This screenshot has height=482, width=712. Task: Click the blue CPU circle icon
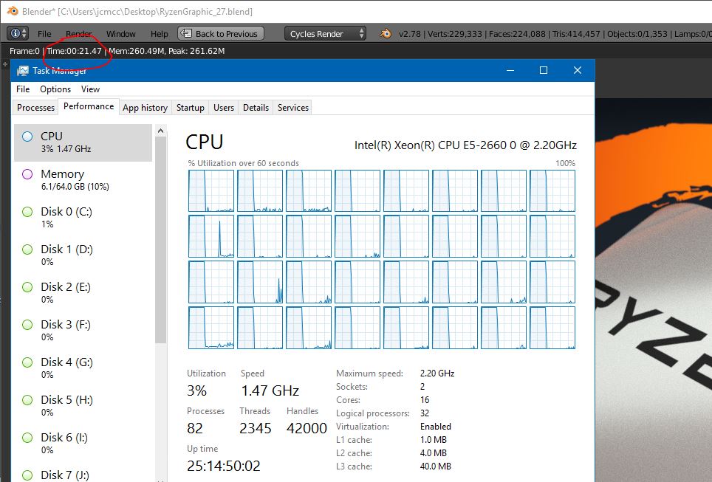27,136
